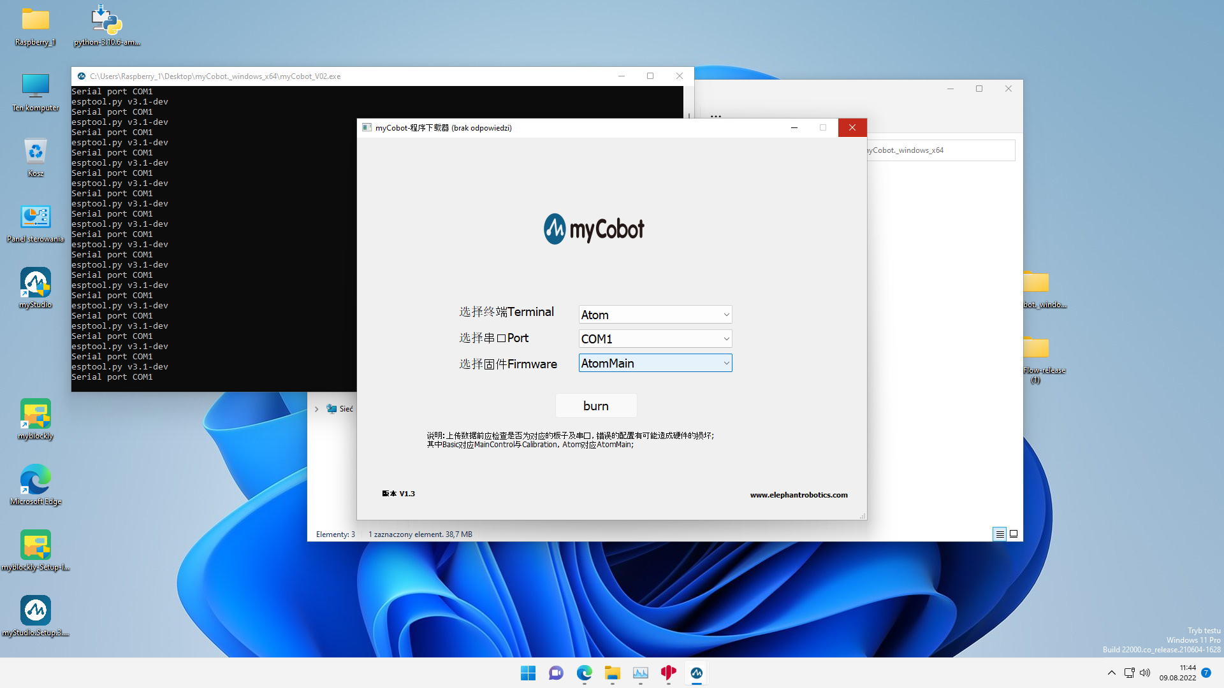Open the Windows Start menu
The height and width of the screenshot is (688, 1224).
pos(528,673)
